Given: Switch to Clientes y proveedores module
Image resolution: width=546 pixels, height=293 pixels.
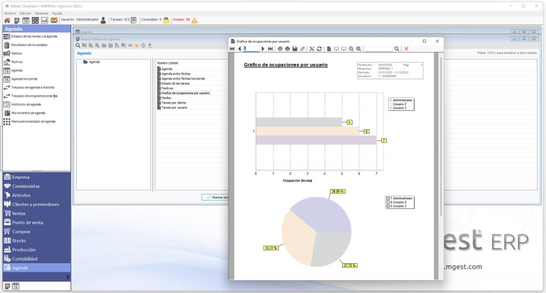Looking at the screenshot, I should click(x=37, y=204).
